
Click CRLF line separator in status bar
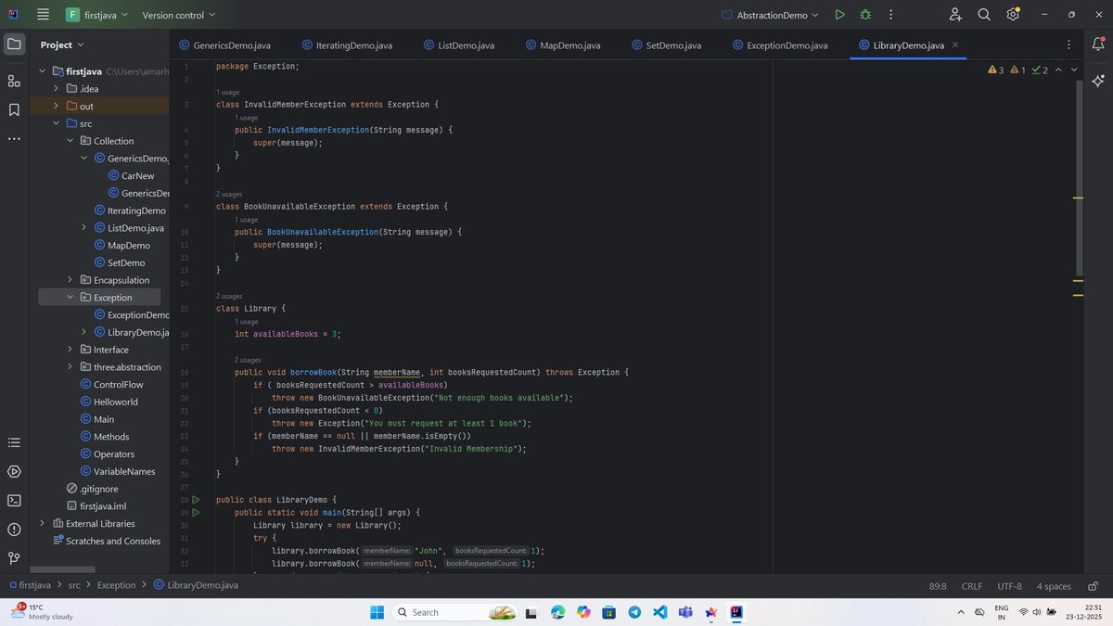tap(972, 586)
